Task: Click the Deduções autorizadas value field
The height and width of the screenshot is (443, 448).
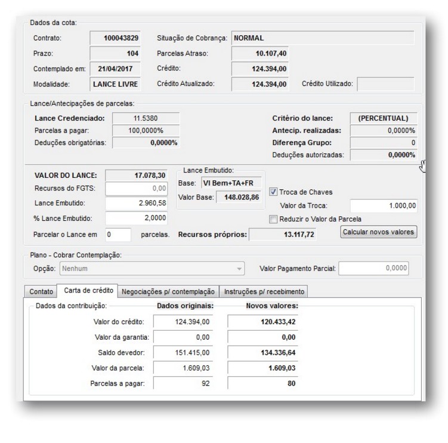Action: [384, 155]
